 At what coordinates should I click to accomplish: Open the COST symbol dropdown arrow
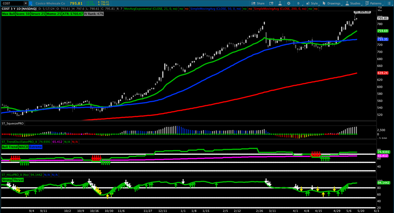(x=26, y=3)
